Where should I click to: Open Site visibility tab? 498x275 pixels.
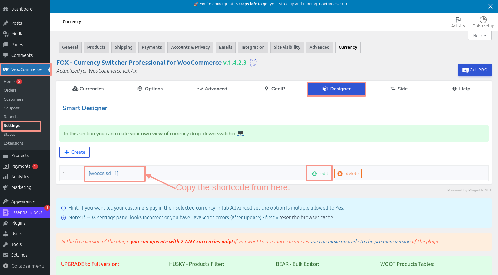coord(287,47)
